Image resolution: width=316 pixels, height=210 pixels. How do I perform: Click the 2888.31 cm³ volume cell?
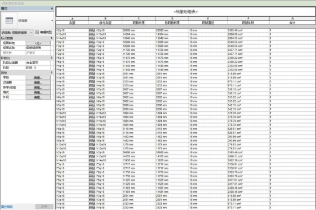[248, 156]
